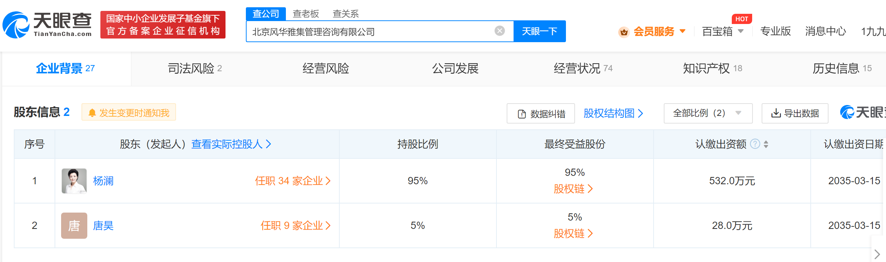
Task: Click 发生变更时通知我 notification button
Action: [x=129, y=113]
